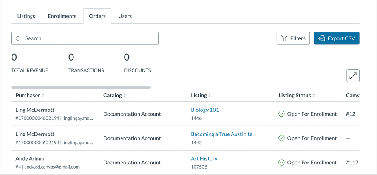Click the horizontal scrollbar above the table
Viewport: 377px width, 175px height.
pos(81,87)
